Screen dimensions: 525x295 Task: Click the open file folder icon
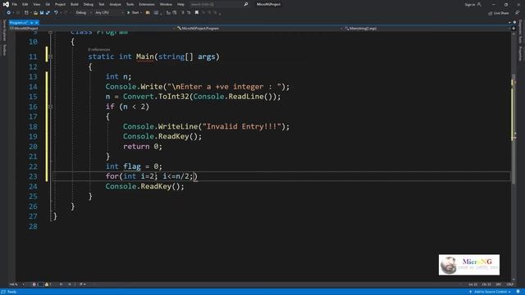pos(35,13)
